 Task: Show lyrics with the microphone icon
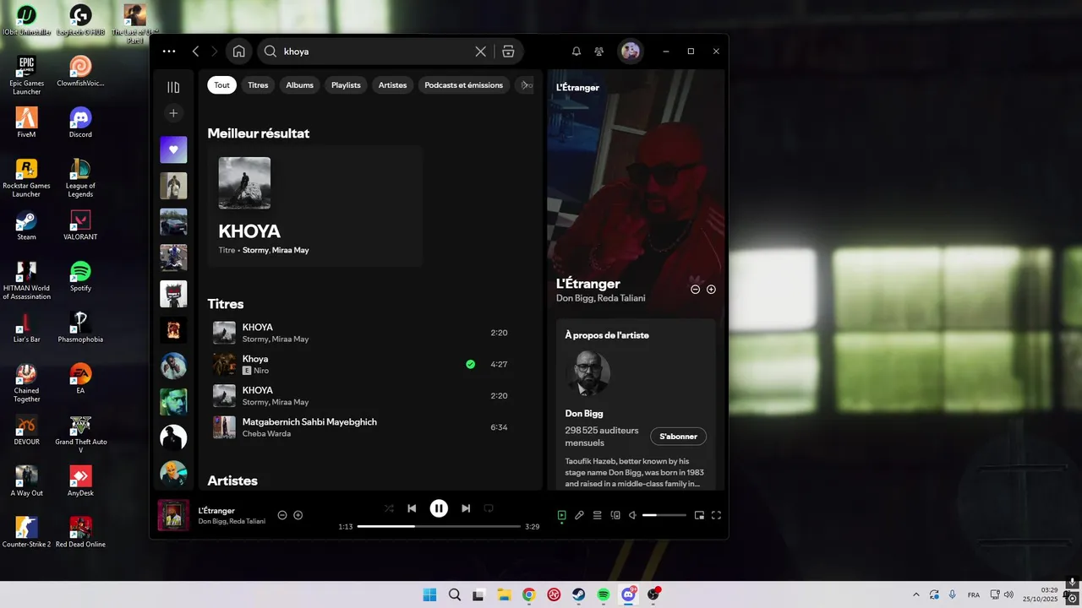(580, 515)
